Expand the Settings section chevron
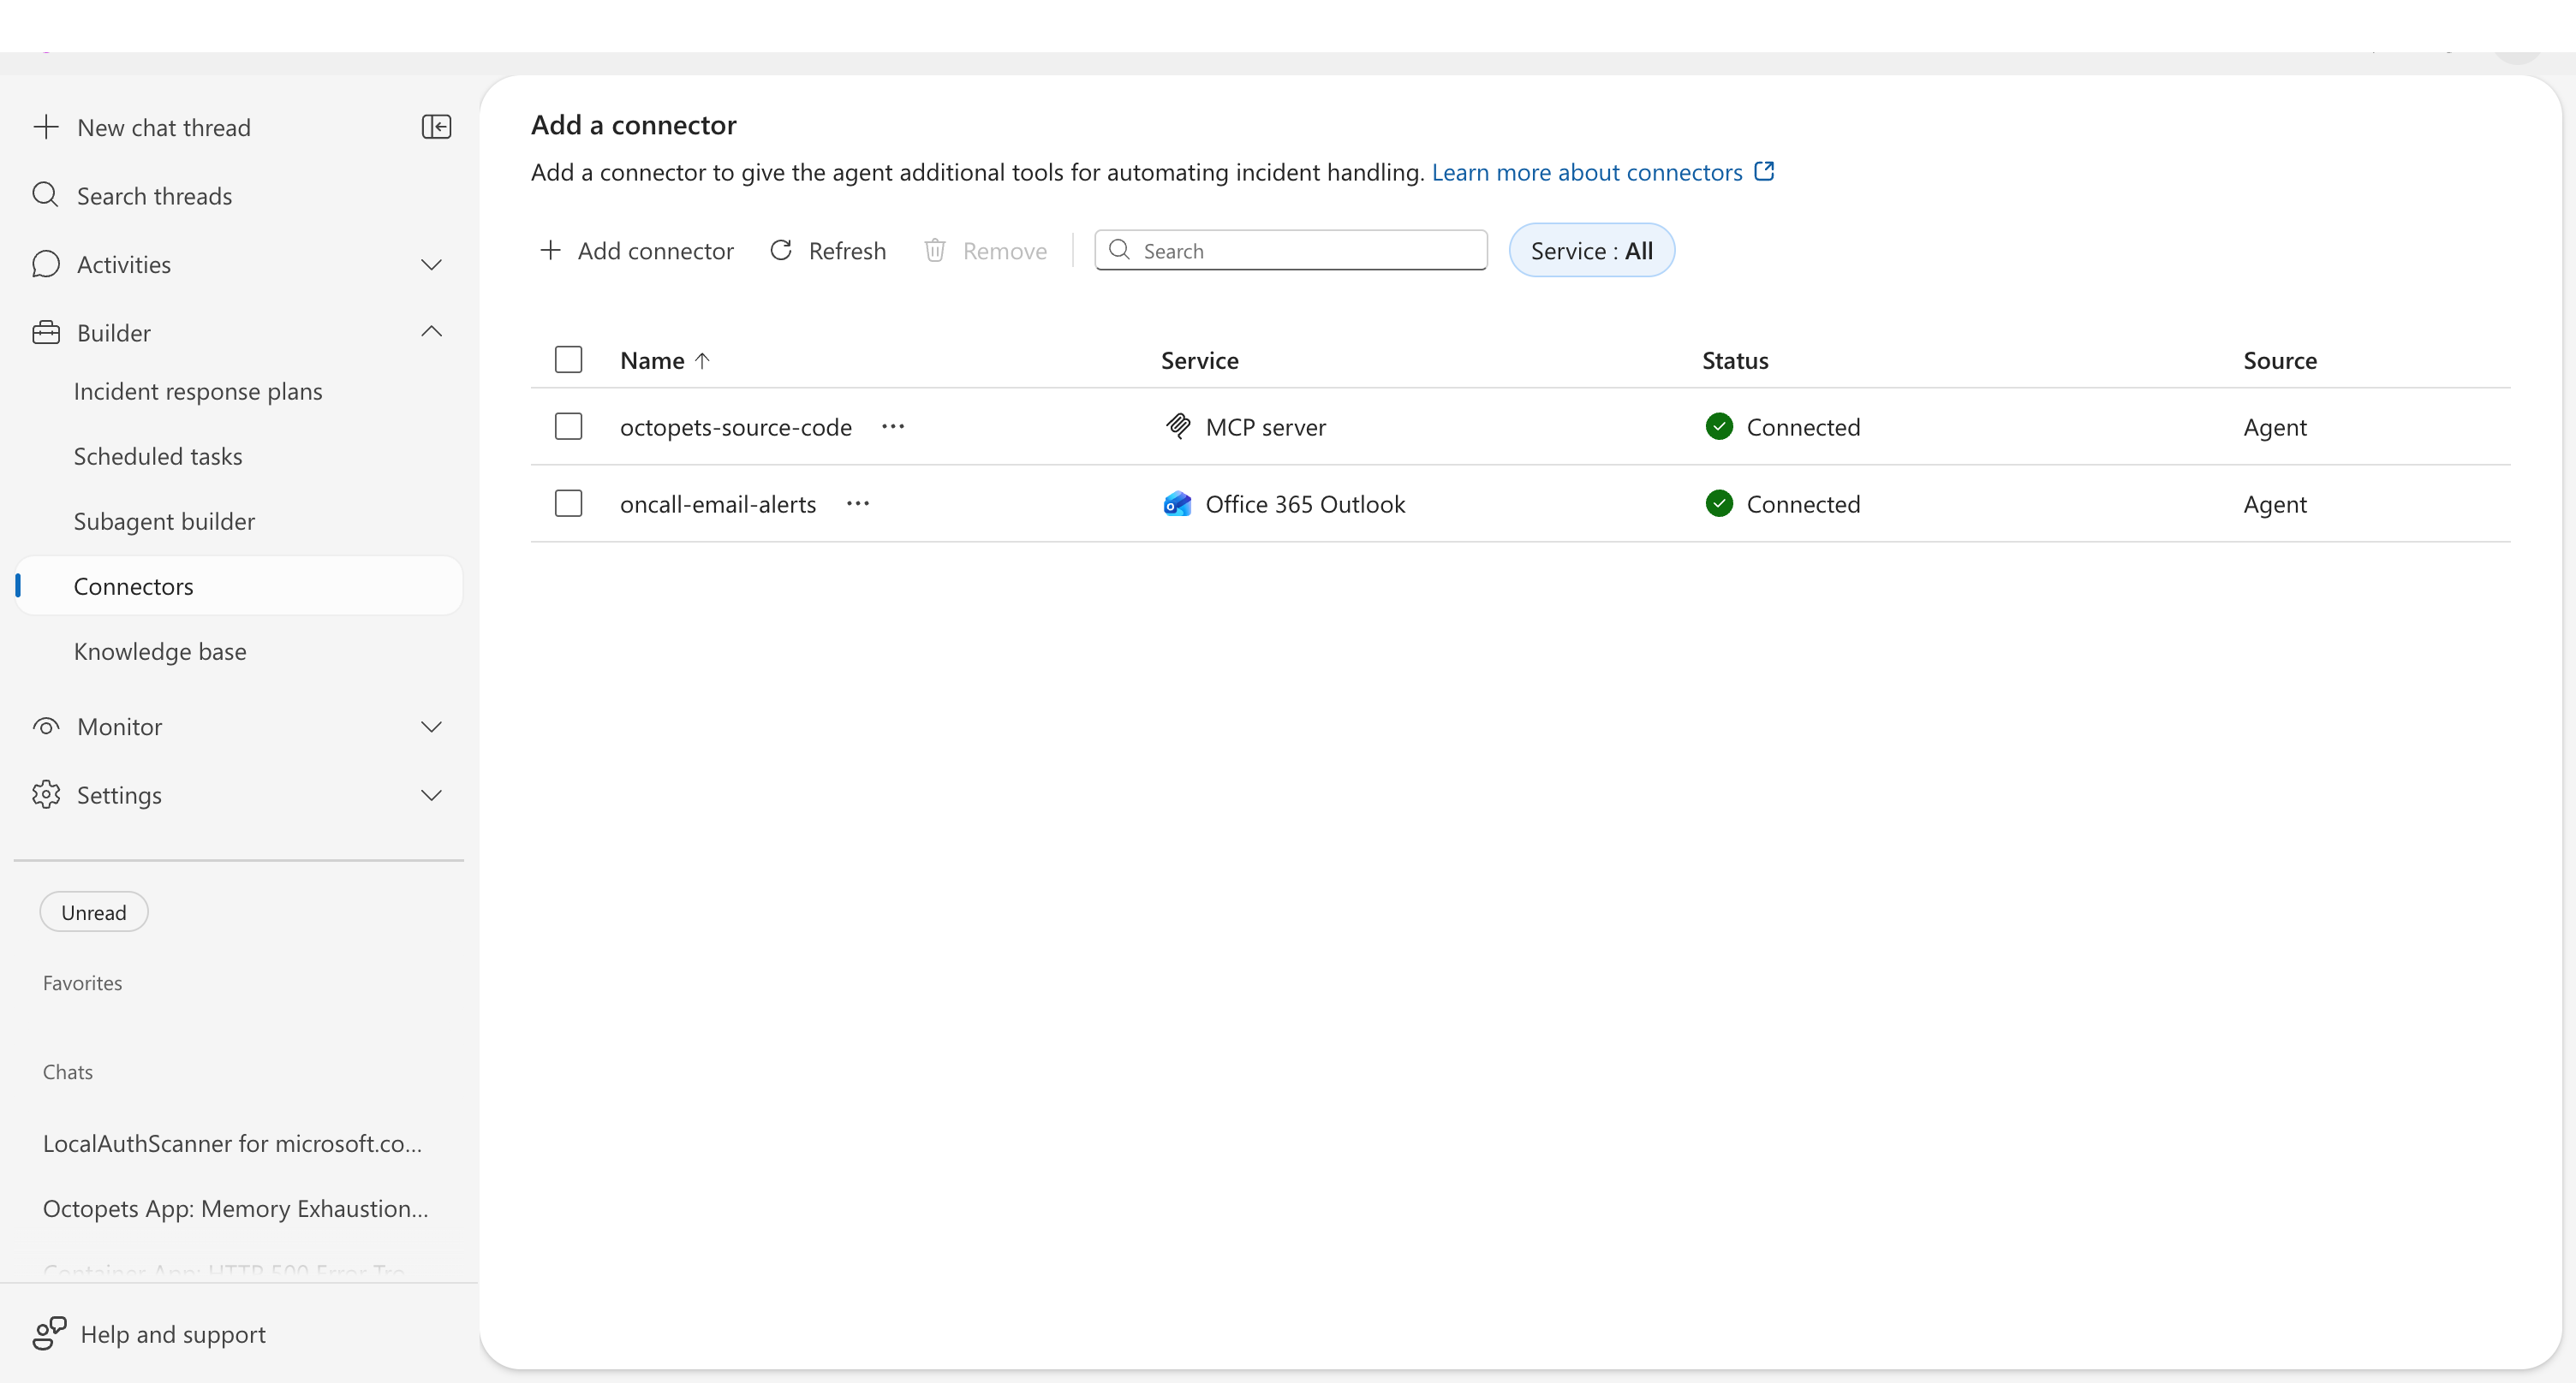Viewport: 2576px width, 1383px height. (431, 794)
